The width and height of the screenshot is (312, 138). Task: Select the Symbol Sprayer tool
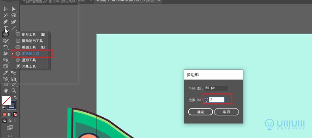[x=6, y=79]
